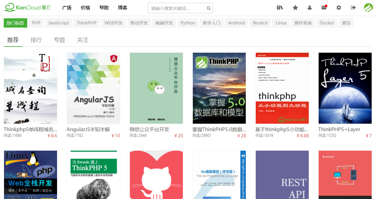
Task: Click the 热门标签 green button
Action: click(x=15, y=23)
